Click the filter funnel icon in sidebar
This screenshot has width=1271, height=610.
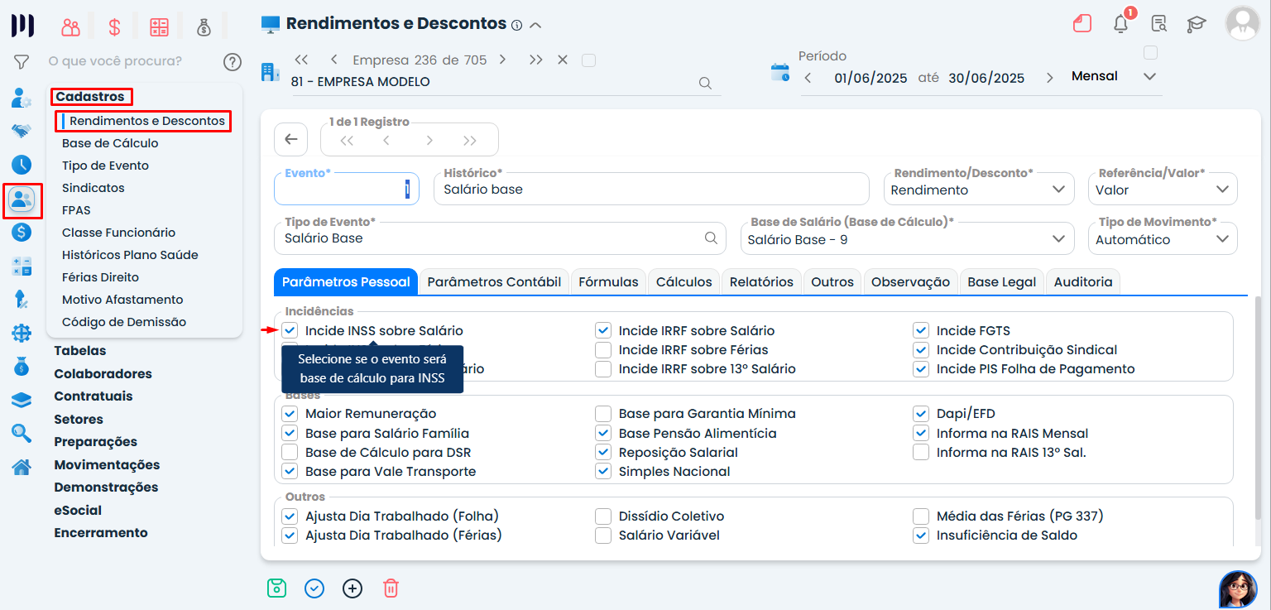click(x=22, y=61)
